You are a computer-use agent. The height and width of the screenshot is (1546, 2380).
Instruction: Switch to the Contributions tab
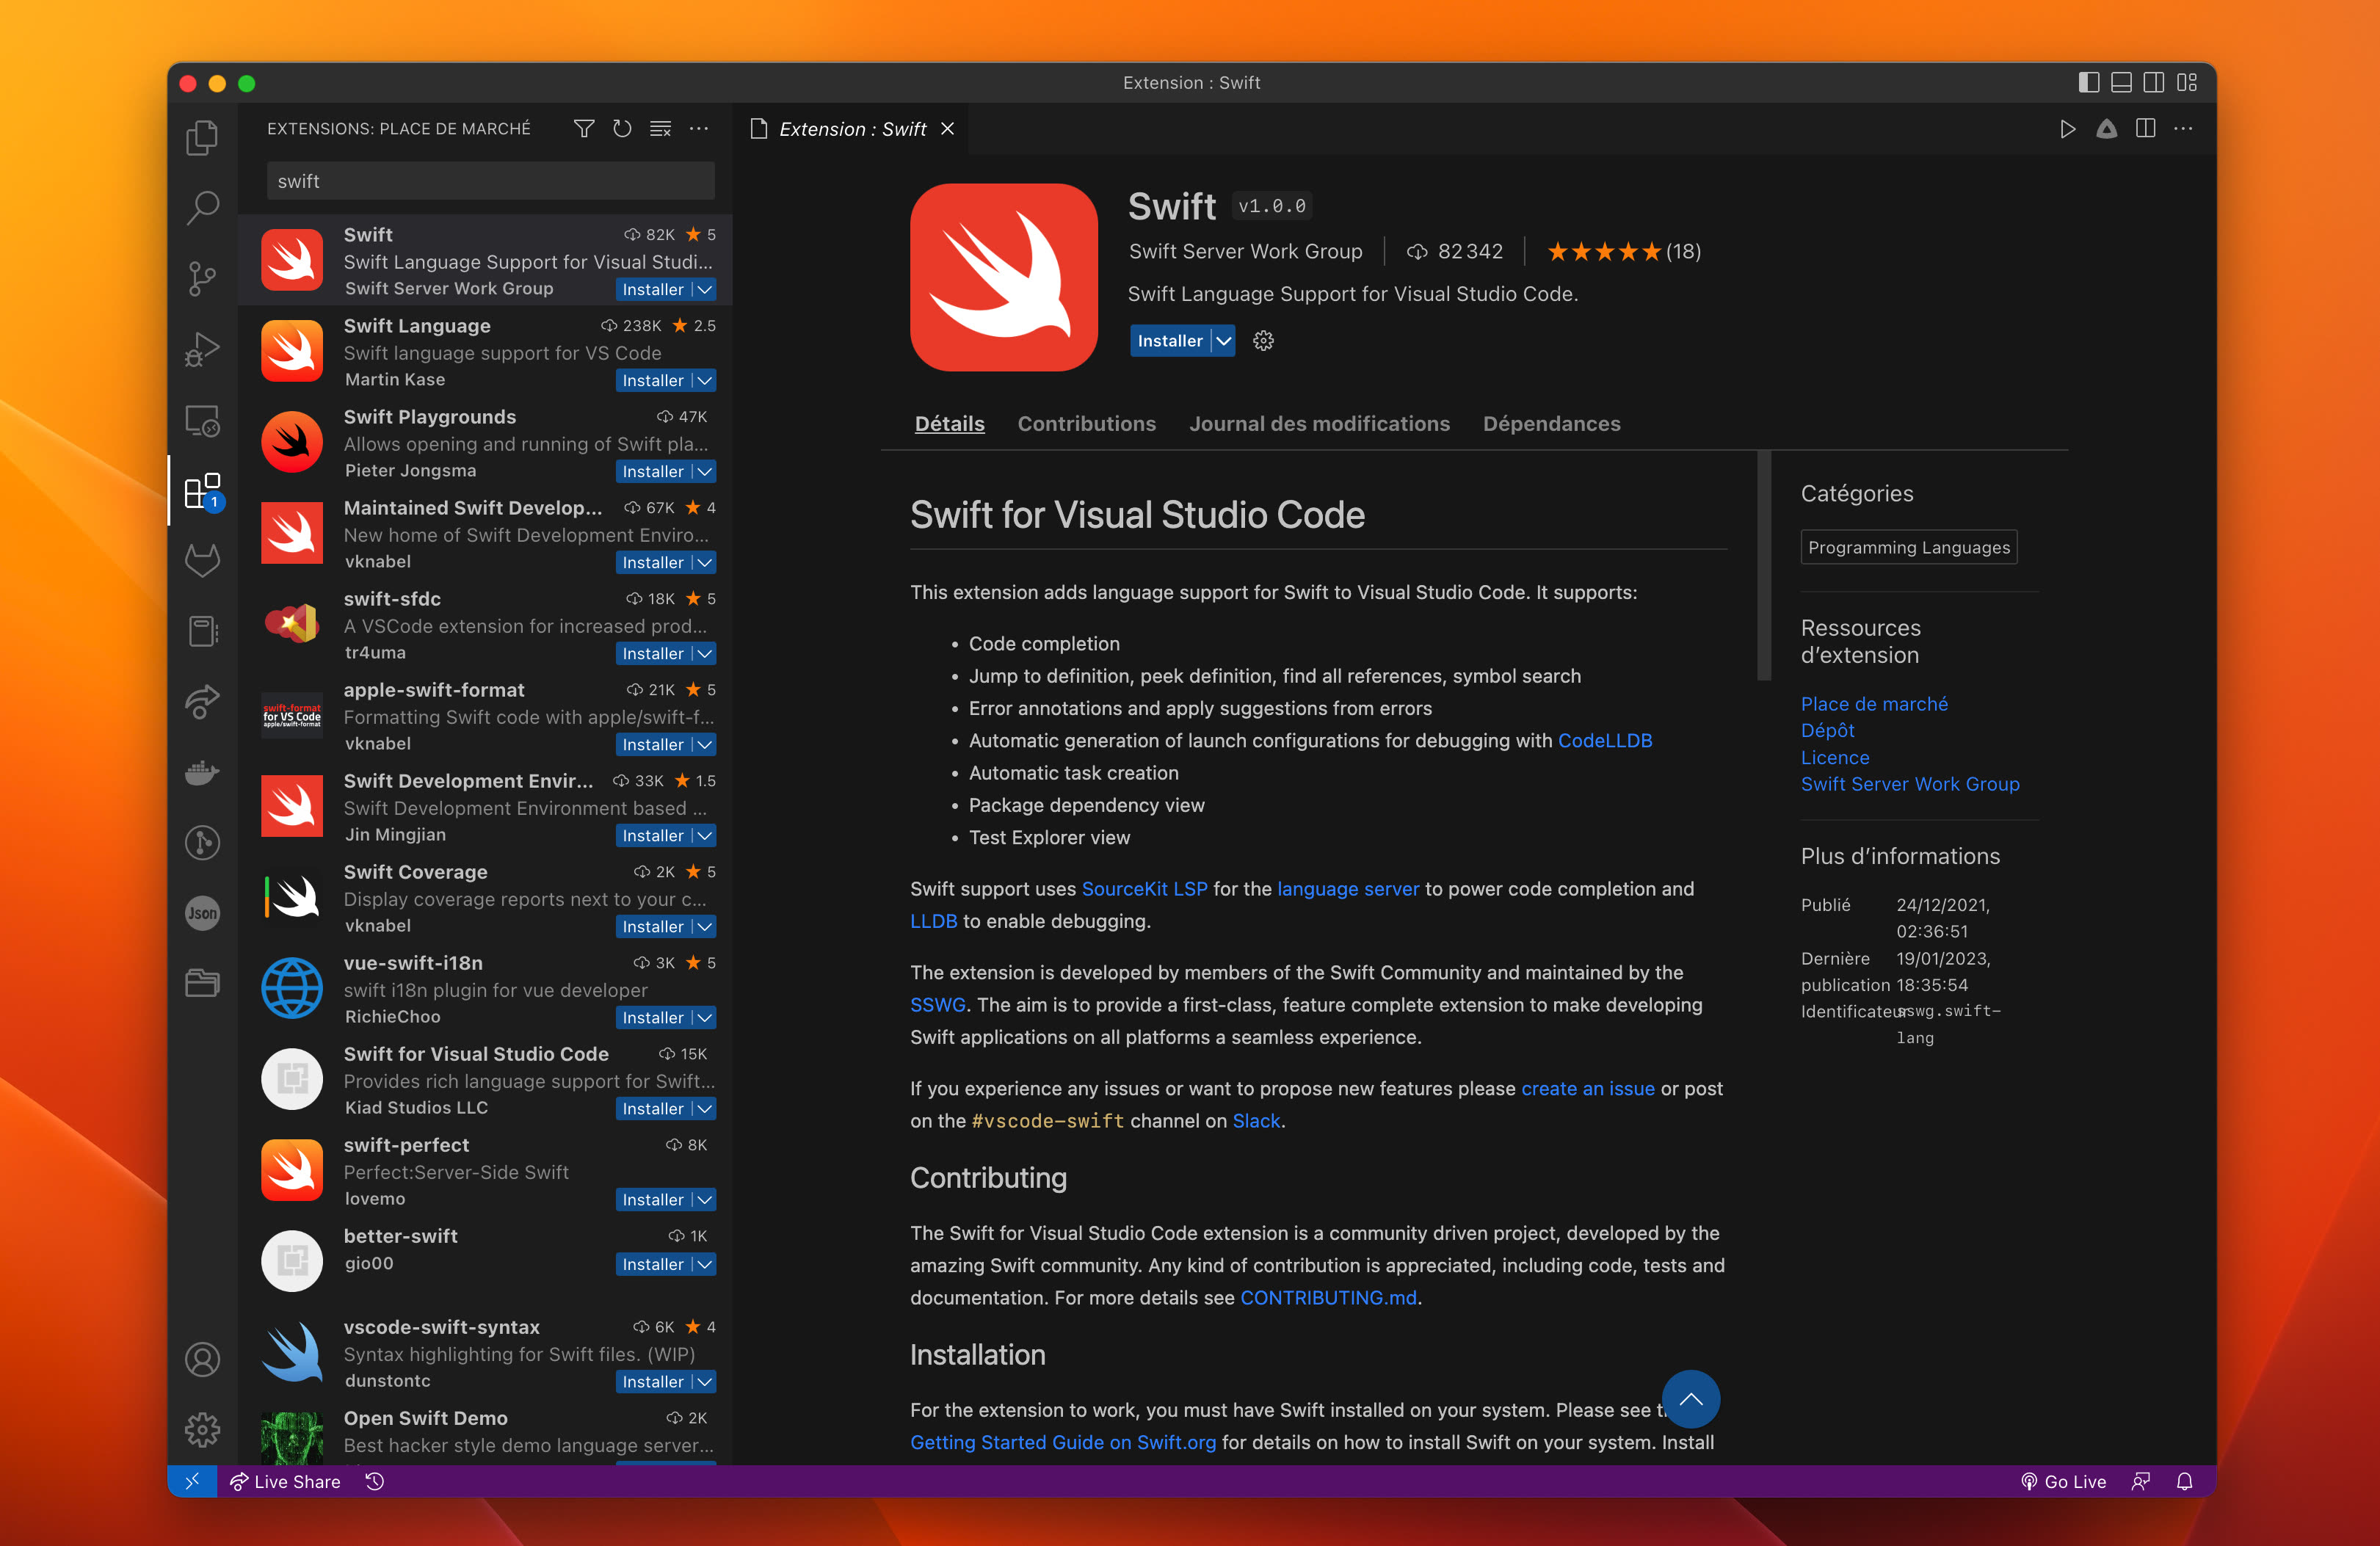tap(1087, 423)
